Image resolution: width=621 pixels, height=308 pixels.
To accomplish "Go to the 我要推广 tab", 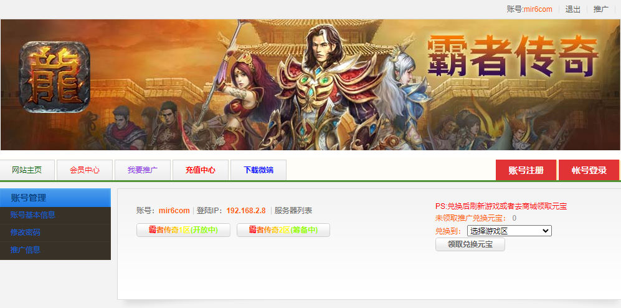I will (143, 170).
